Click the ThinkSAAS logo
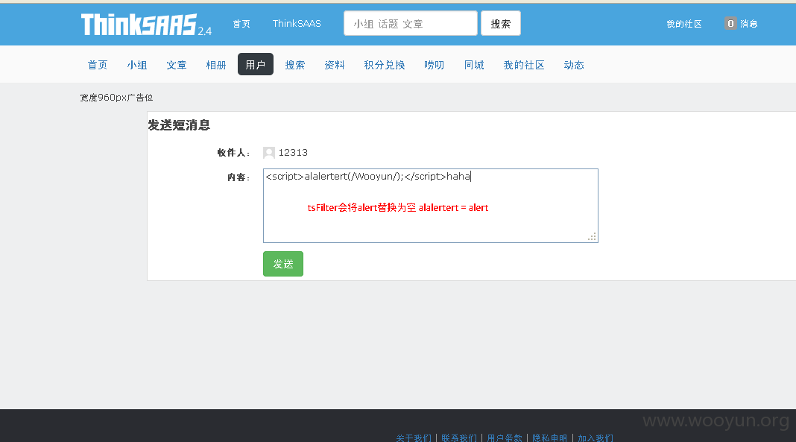Viewport: 796px width, 442px height. [146, 25]
